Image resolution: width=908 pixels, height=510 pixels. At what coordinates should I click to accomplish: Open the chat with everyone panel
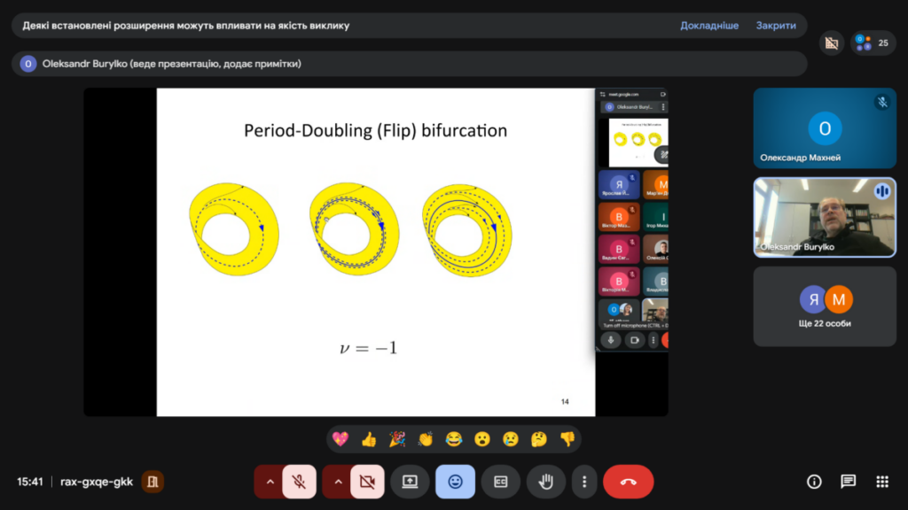pos(848,482)
